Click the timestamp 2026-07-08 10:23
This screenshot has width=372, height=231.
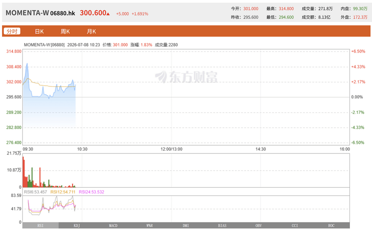pos(83,45)
